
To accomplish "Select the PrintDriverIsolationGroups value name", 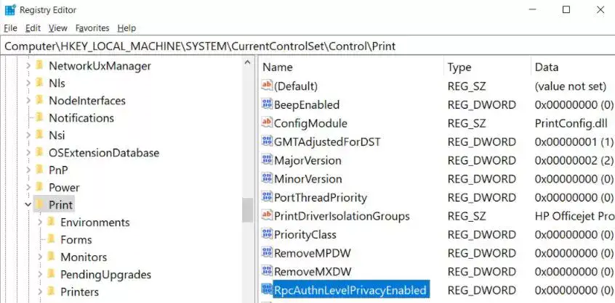I will [342, 216].
